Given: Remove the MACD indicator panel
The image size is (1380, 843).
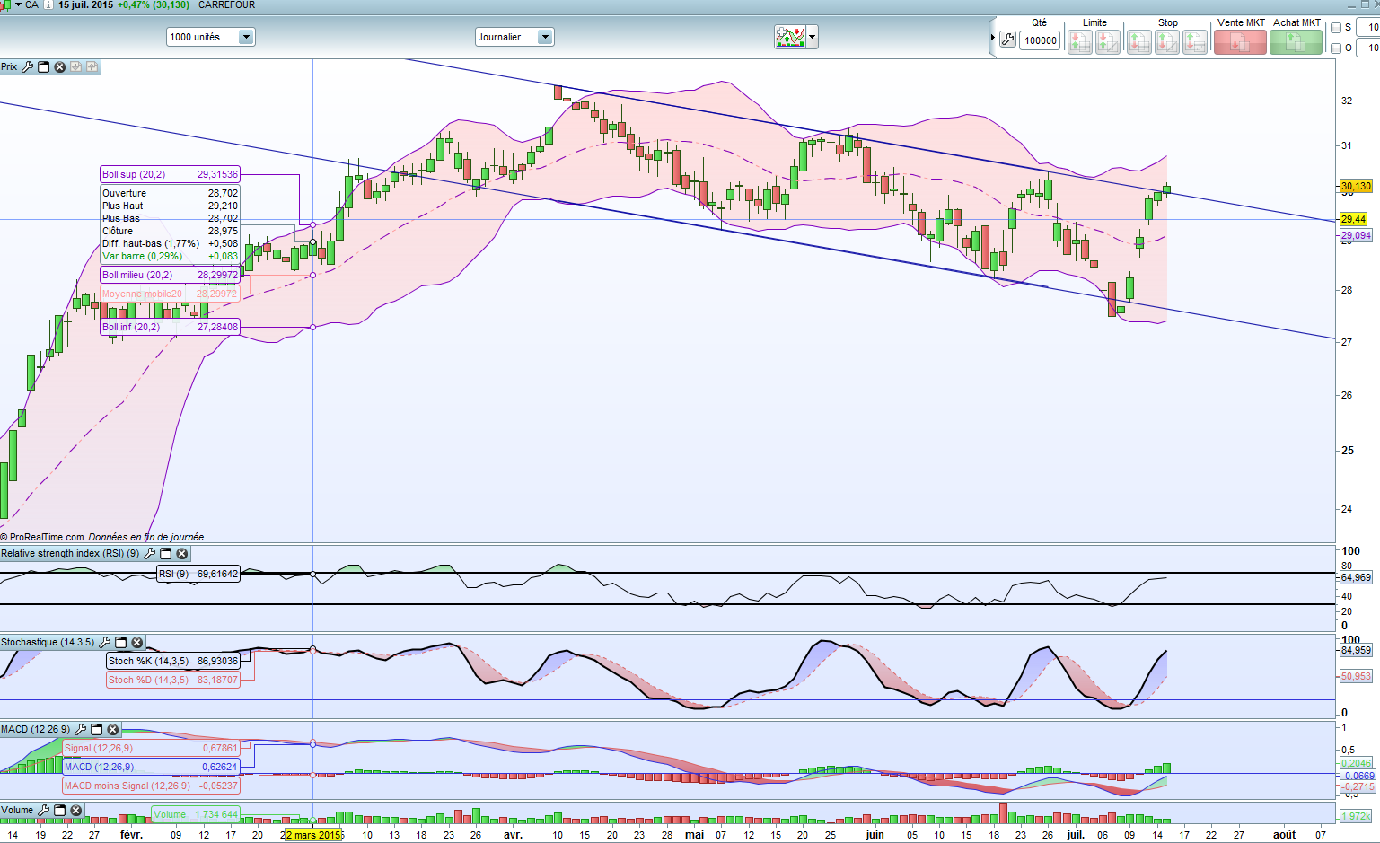Looking at the screenshot, I should pyautogui.click(x=113, y=730).
